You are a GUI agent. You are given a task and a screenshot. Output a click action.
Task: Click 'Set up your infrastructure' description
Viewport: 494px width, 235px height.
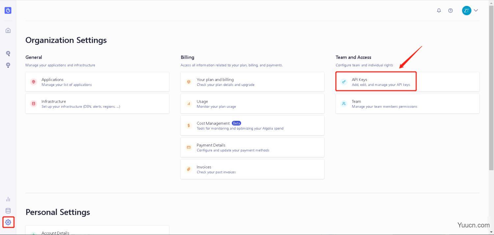[81, 107]
